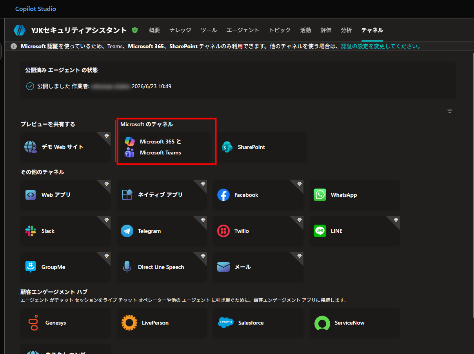
Task: Click the Facebook logo icon
Action: [223, 195]
